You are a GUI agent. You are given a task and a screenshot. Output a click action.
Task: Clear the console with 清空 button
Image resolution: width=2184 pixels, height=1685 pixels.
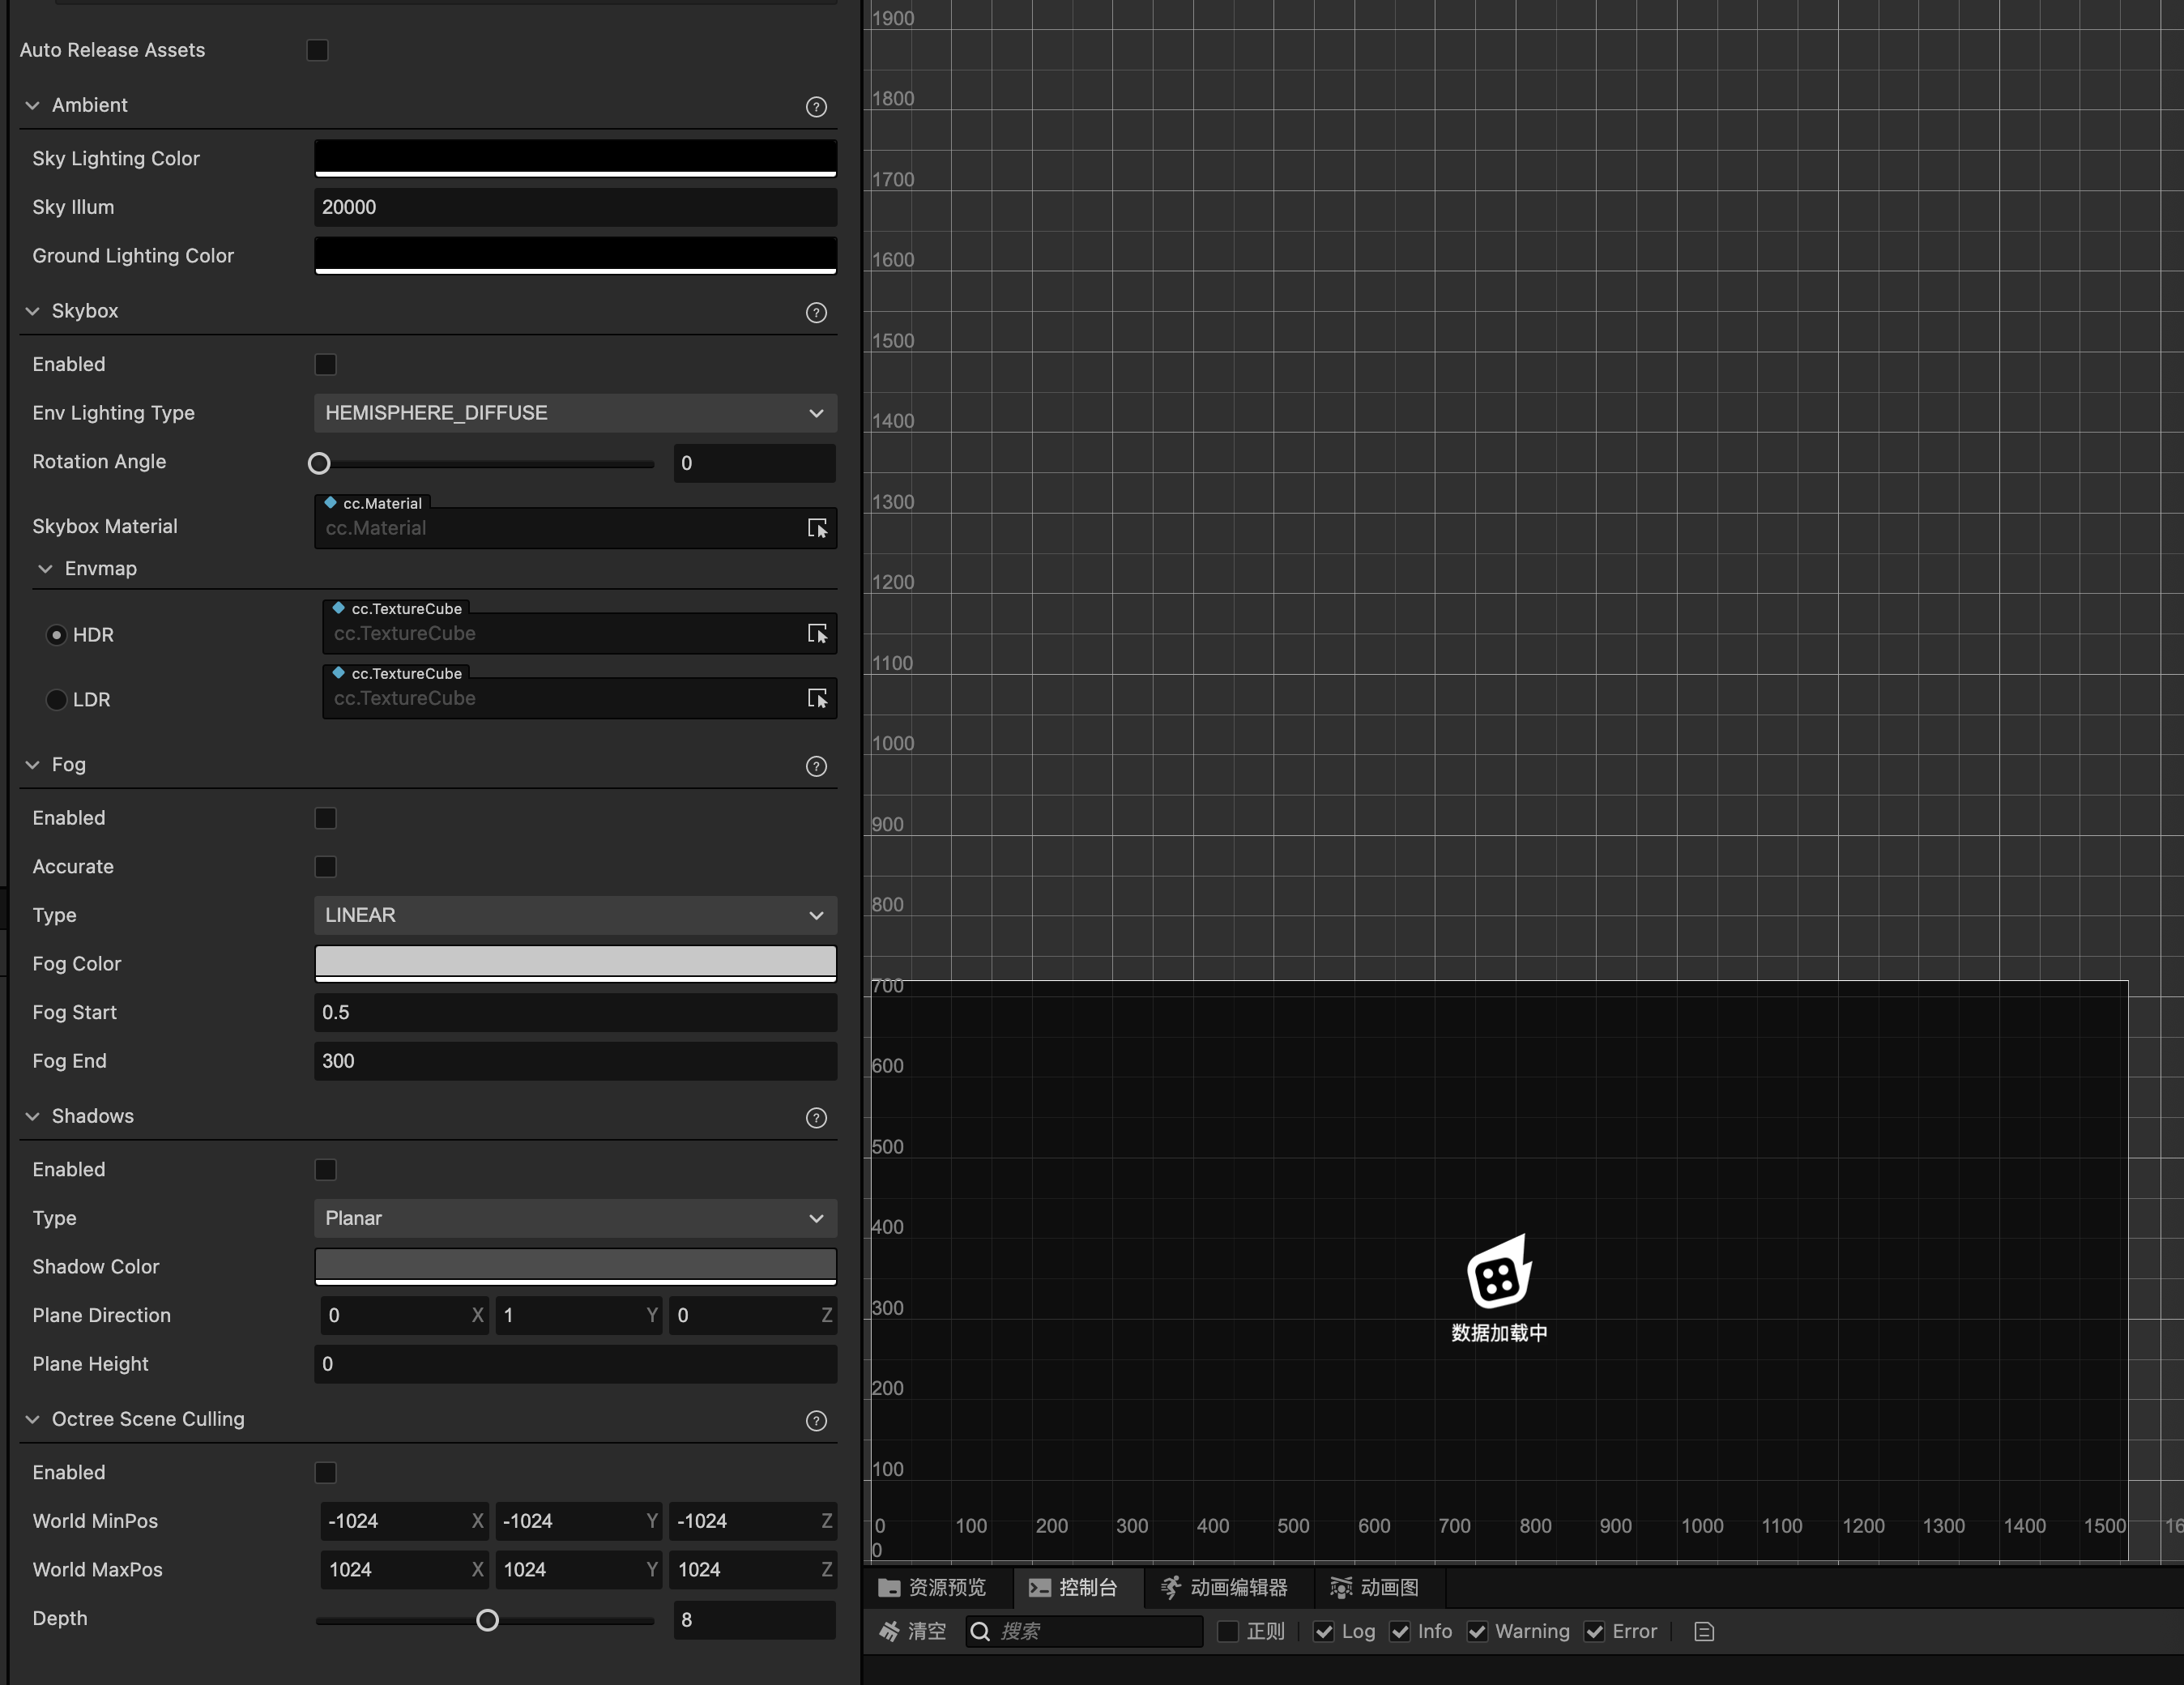(x=912, y=1632)
